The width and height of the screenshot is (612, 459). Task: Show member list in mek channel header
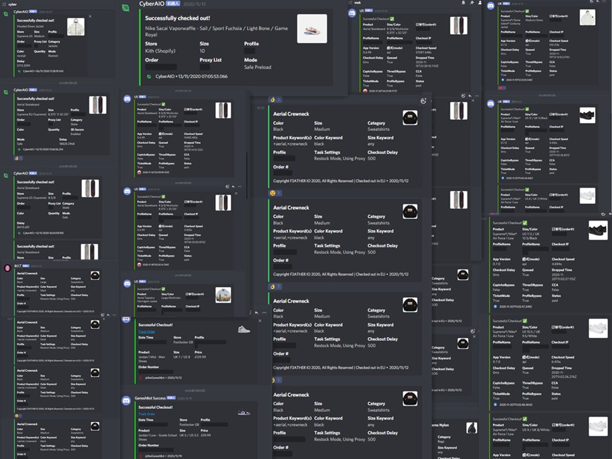(x=480, y=3)
